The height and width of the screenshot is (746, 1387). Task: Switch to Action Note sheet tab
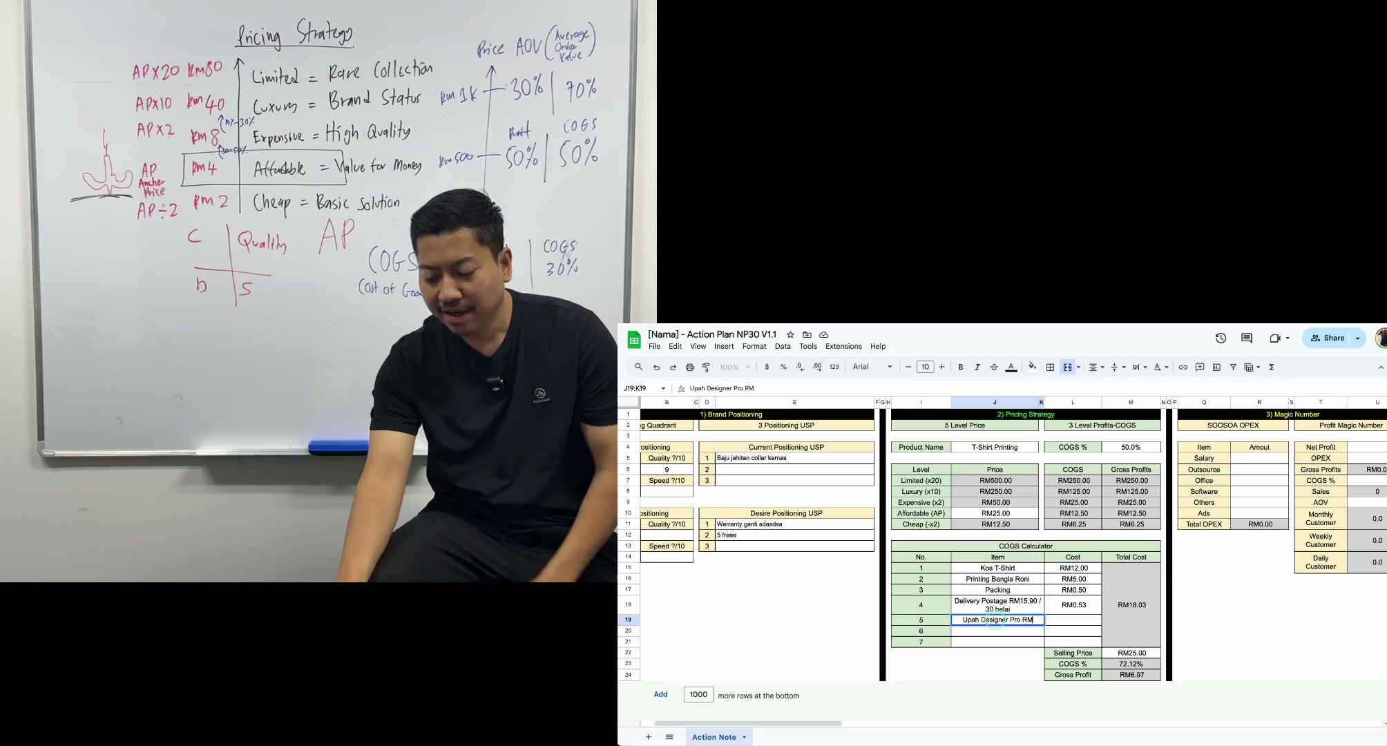(x=718, y=737)
